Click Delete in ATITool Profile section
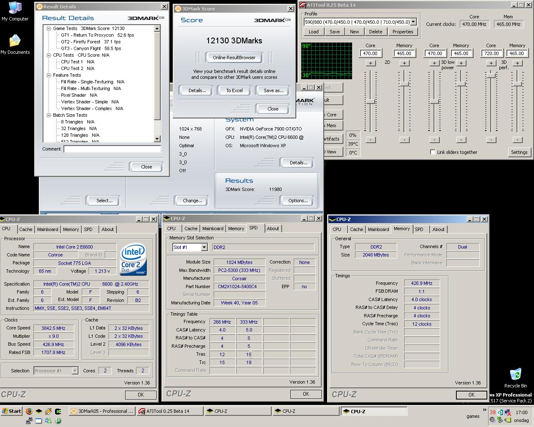This screenshot has height=427, width=534. coord(375,32)
